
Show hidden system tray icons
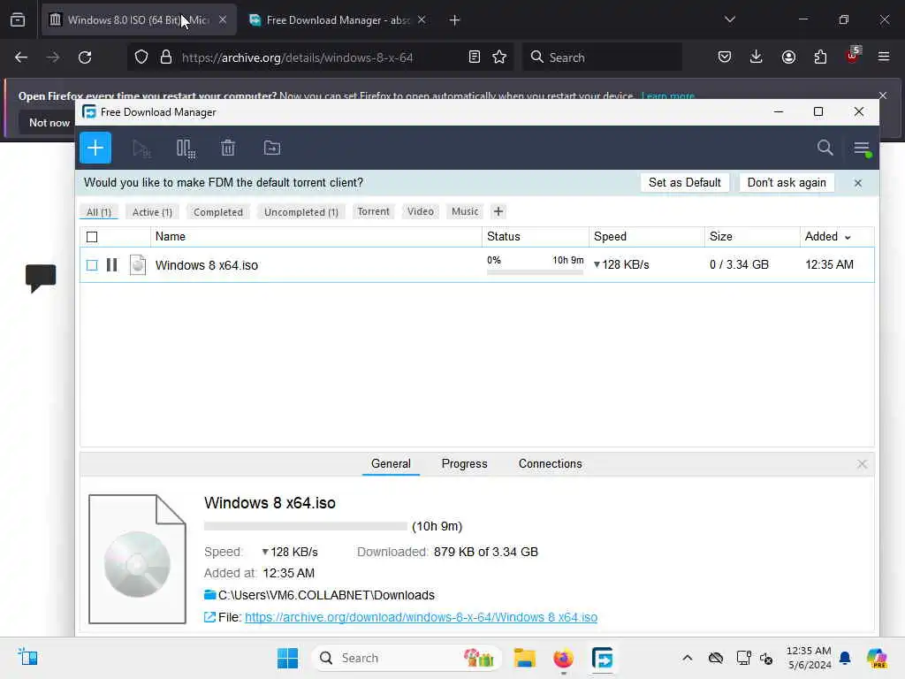(687, 658)
